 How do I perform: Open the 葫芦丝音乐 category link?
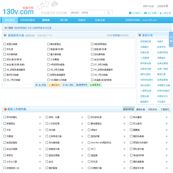(x=146, y=74)
